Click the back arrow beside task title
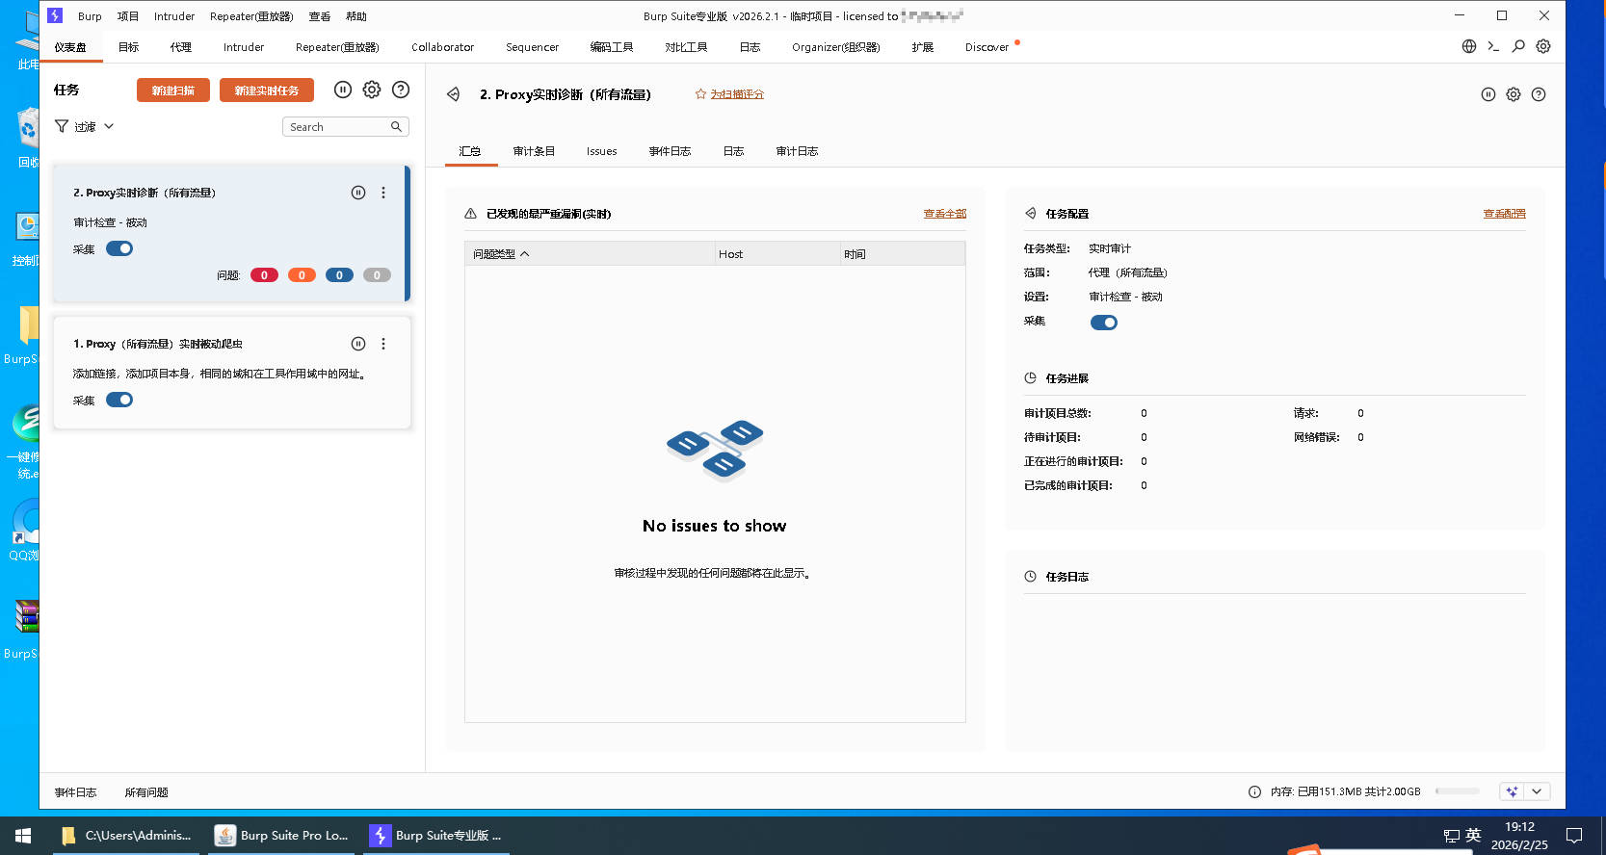Image resolution: width=1606 pixels, height=855 pixels. (x=454, y=94)
